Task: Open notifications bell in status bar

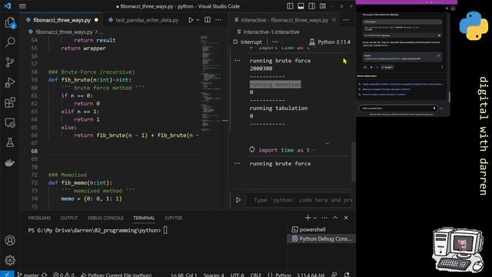Action: click(347, 275)
